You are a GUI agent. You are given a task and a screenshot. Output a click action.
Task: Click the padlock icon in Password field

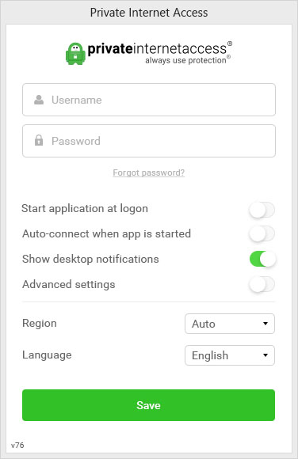point(39,140)
